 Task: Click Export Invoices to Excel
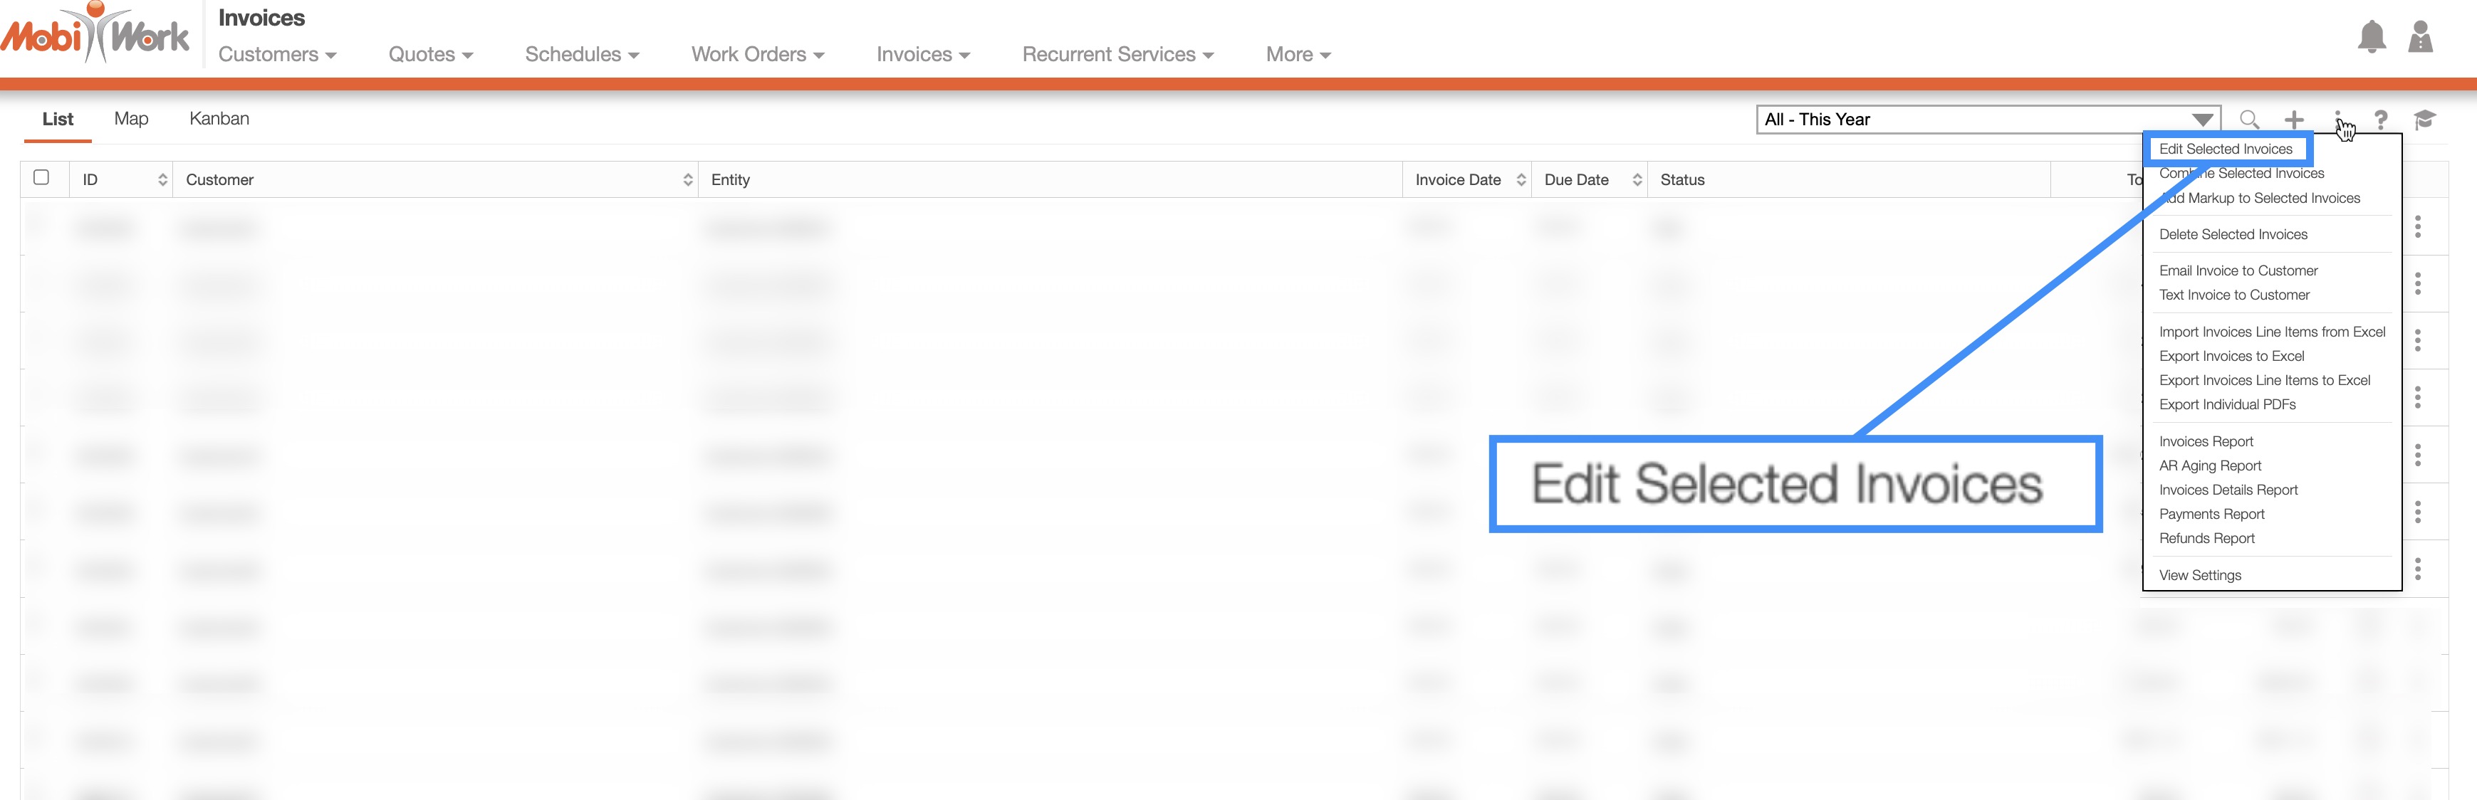click(2231, 356)
